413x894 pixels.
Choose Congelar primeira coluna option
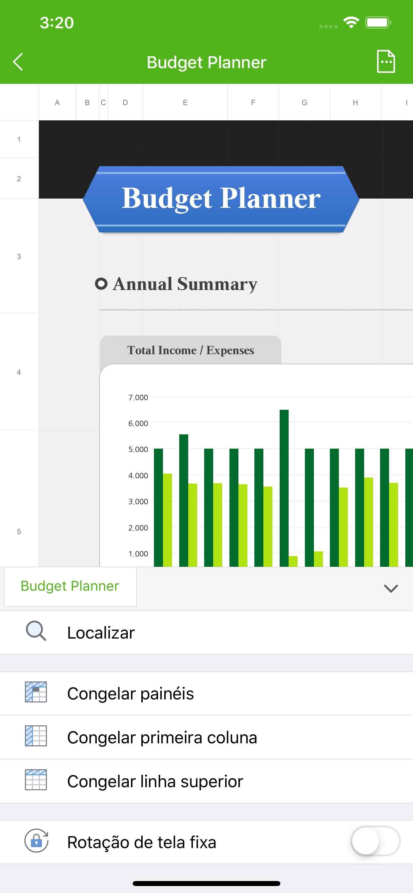[206, 737]
